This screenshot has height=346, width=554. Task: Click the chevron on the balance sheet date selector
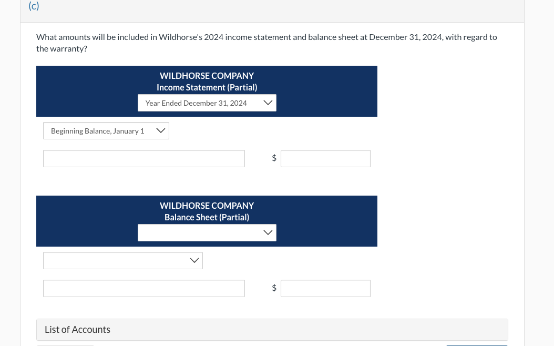[x=268, y=232]
